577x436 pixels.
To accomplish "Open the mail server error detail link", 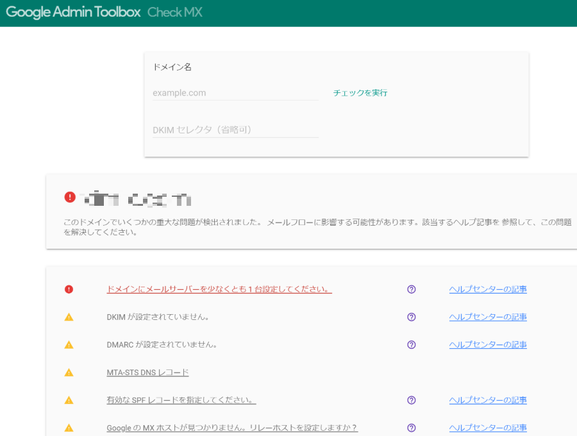I will (219, 289).
